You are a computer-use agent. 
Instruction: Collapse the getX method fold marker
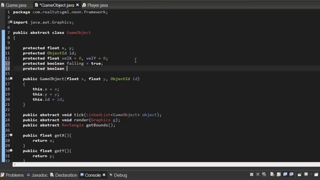(x=11, y=134)
